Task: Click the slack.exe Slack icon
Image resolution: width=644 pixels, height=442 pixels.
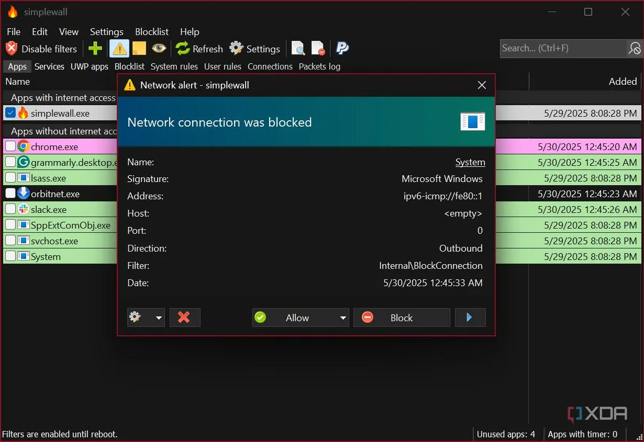Action: point(23,209)
